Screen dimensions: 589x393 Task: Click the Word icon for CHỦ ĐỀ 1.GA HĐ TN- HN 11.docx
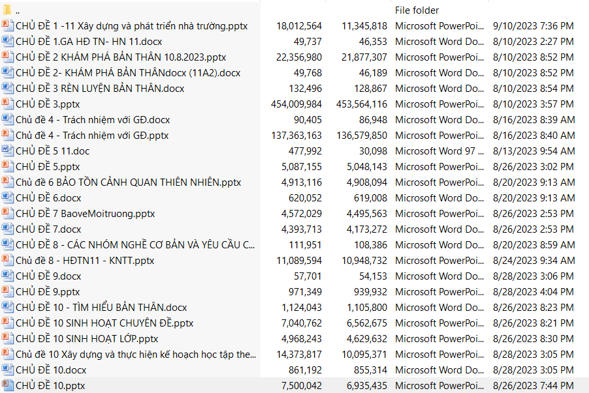coord(7,42)
